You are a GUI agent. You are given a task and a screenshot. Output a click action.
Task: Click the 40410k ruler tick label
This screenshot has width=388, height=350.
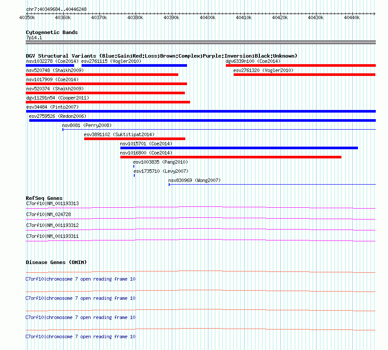pyautogui.click(x=244, y=17)
